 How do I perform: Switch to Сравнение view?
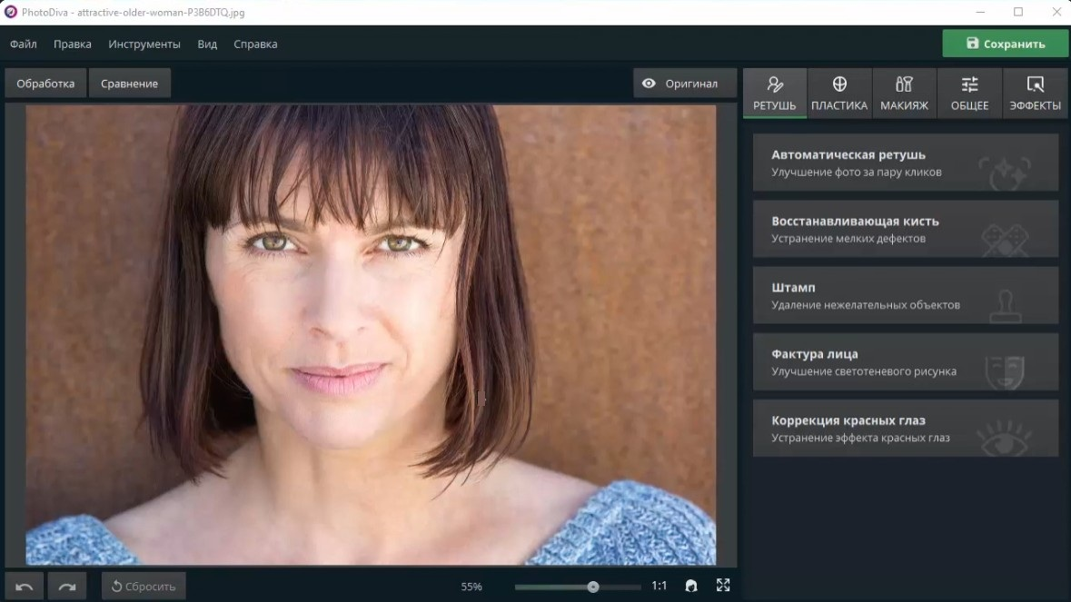click(x=130, y=84)
